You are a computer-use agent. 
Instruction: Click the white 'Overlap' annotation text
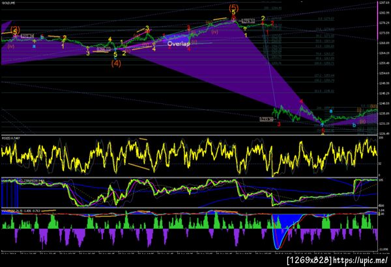point(179,44)
